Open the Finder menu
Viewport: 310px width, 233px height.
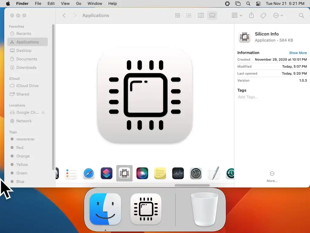22,4
